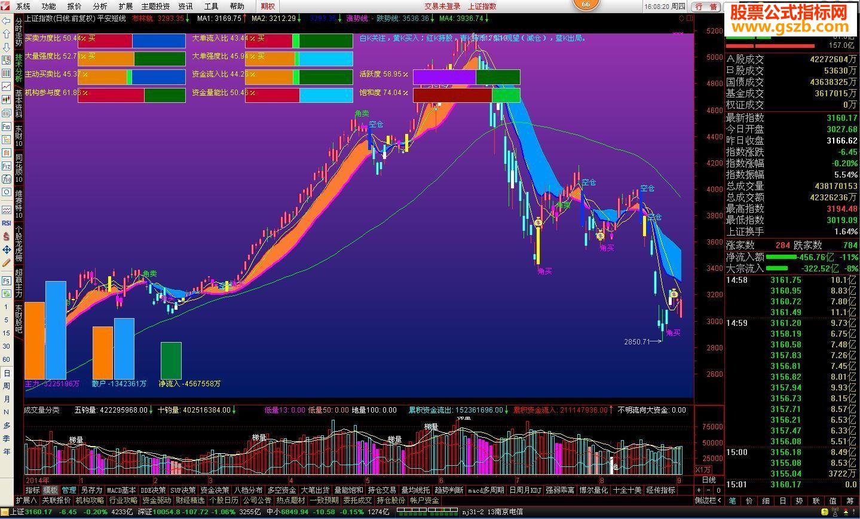
Task: Open the 公司公告 bottom tab
Action: tap(257, 500)
